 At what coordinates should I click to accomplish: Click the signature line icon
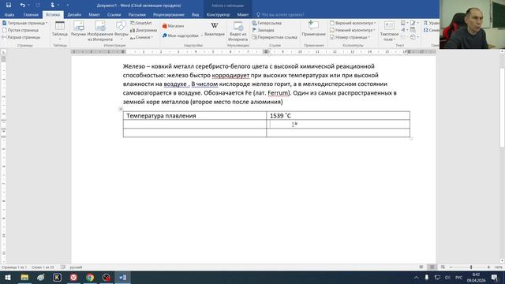point(413,23)
